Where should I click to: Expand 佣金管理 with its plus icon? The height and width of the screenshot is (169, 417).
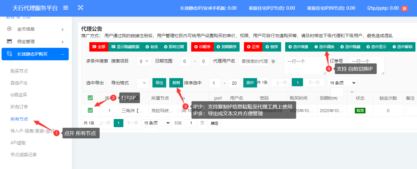coord(62,42)
